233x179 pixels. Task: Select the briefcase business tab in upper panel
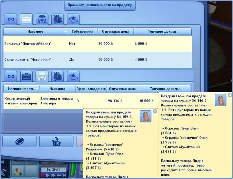[x=26, y=19]
